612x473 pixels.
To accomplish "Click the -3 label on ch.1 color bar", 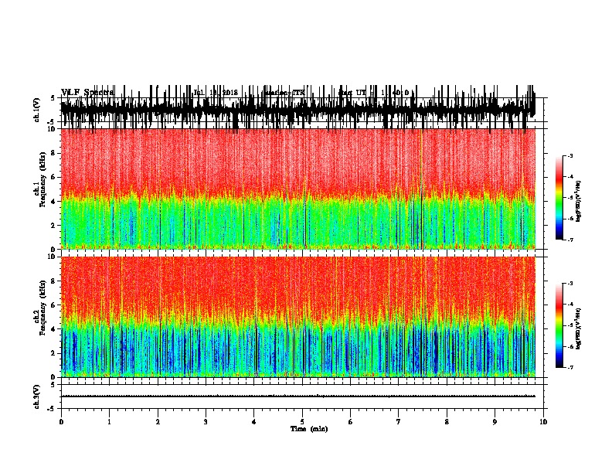I will (x=570, y=155).
